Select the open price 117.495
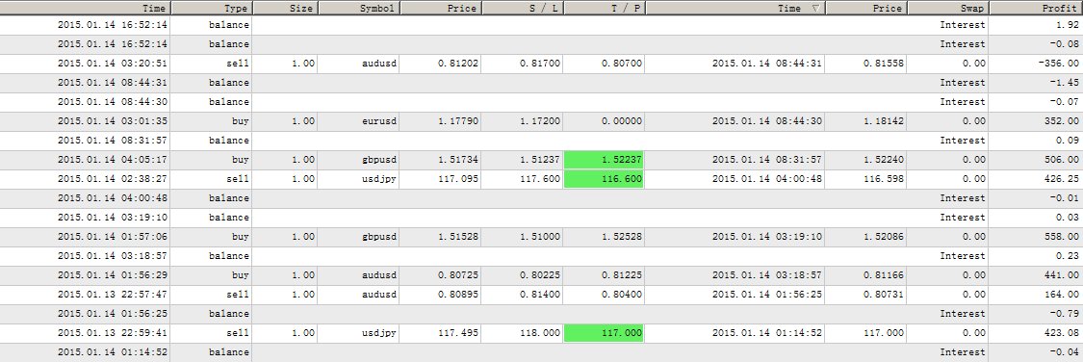Image resolution: width=1083 pixels, height=362 pixels. (x=458, y=333)
